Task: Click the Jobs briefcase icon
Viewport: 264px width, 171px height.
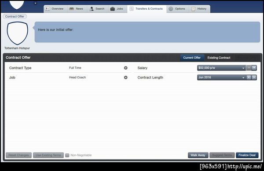Action: [113, 9]
